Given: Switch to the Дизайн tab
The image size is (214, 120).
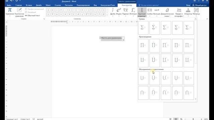Looking at the screenshot, I should pyautogui.click(x=39, y=5).
